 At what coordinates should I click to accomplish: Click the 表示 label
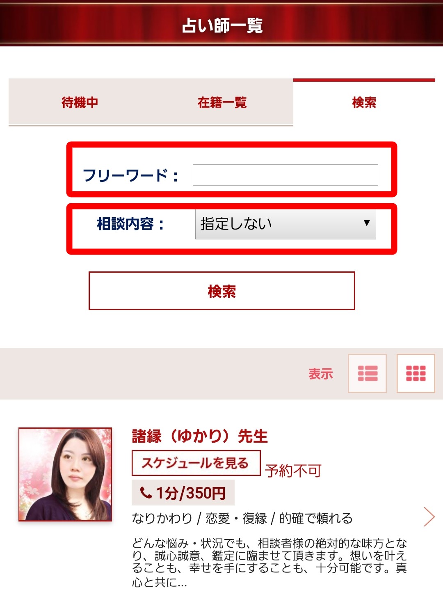[321, 374]
